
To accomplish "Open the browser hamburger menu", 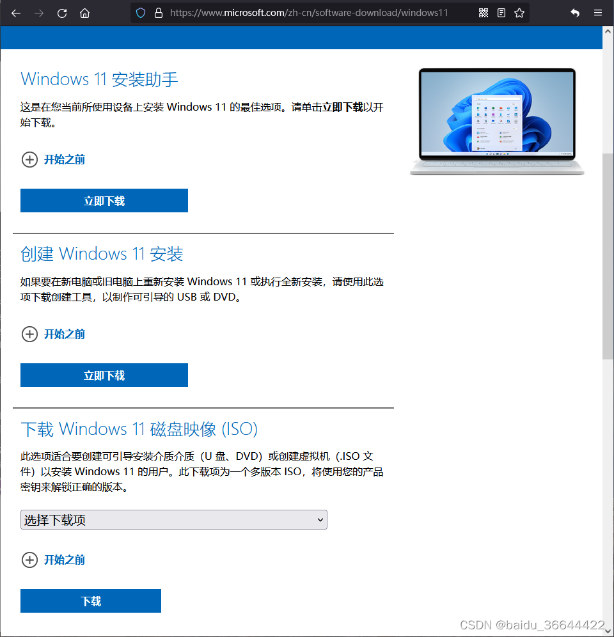I will [598, 13].
